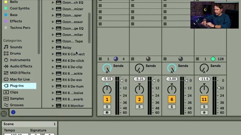This screenshot has height=135, width=241.
Task: Click the picture-in-picture webcam thumbnail
Action: (x=215, y=15)
